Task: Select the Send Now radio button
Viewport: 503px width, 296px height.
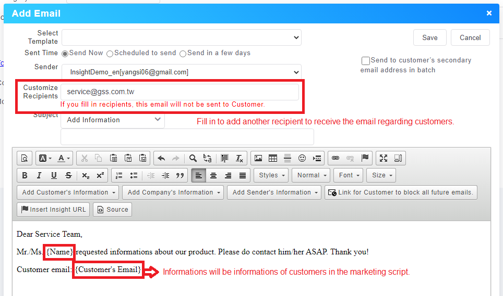Action: [x=65, y=54]
